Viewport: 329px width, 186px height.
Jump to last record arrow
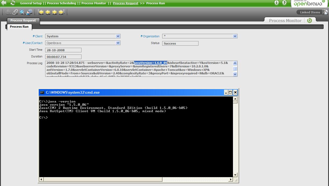tap(61, 12)
